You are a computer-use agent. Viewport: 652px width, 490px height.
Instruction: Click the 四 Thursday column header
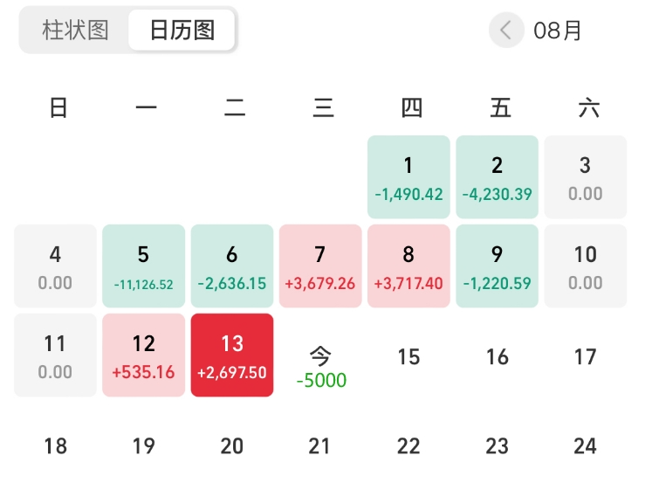(412, 107)
